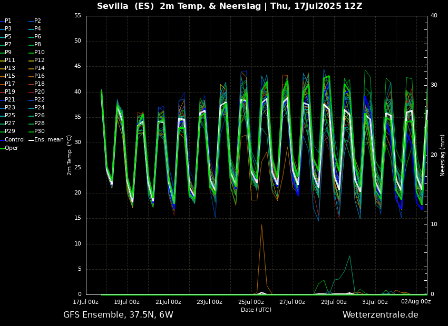Click the '02Aug 00z' date axis label
Viewport: 448px width, 326px height.
pos(416,302)
